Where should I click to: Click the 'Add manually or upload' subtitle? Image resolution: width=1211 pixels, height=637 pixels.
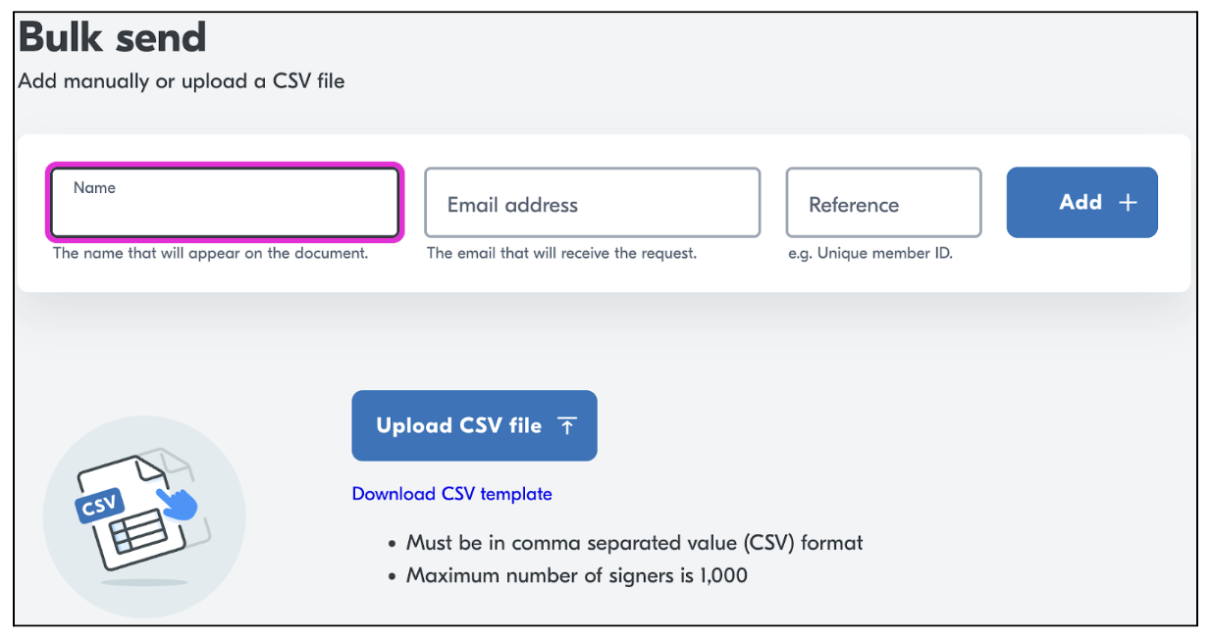pyautogui.click(x=182, y=81)
